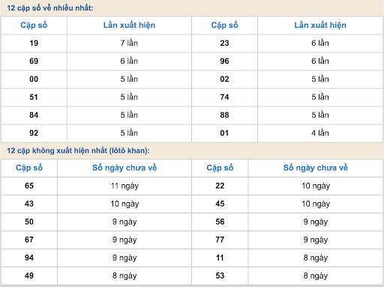The height and width of the screenshot is (289, 384).
Task: Click the '12 cặp số về nhiều nhất' heading
Action: 50,8
